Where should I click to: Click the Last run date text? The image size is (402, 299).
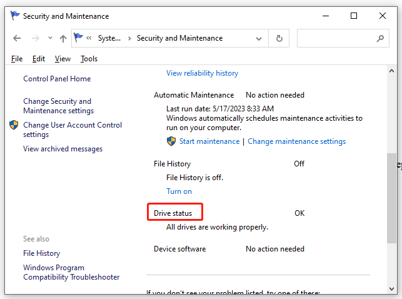(220, 109)
